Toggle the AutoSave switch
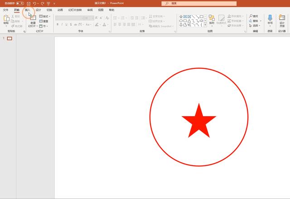 point(19,3)
